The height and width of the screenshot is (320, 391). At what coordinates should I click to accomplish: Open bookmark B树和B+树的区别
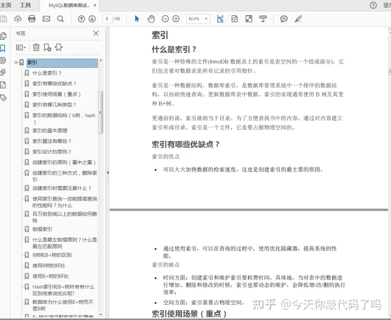pyautogui.click(x=52, y=255)
